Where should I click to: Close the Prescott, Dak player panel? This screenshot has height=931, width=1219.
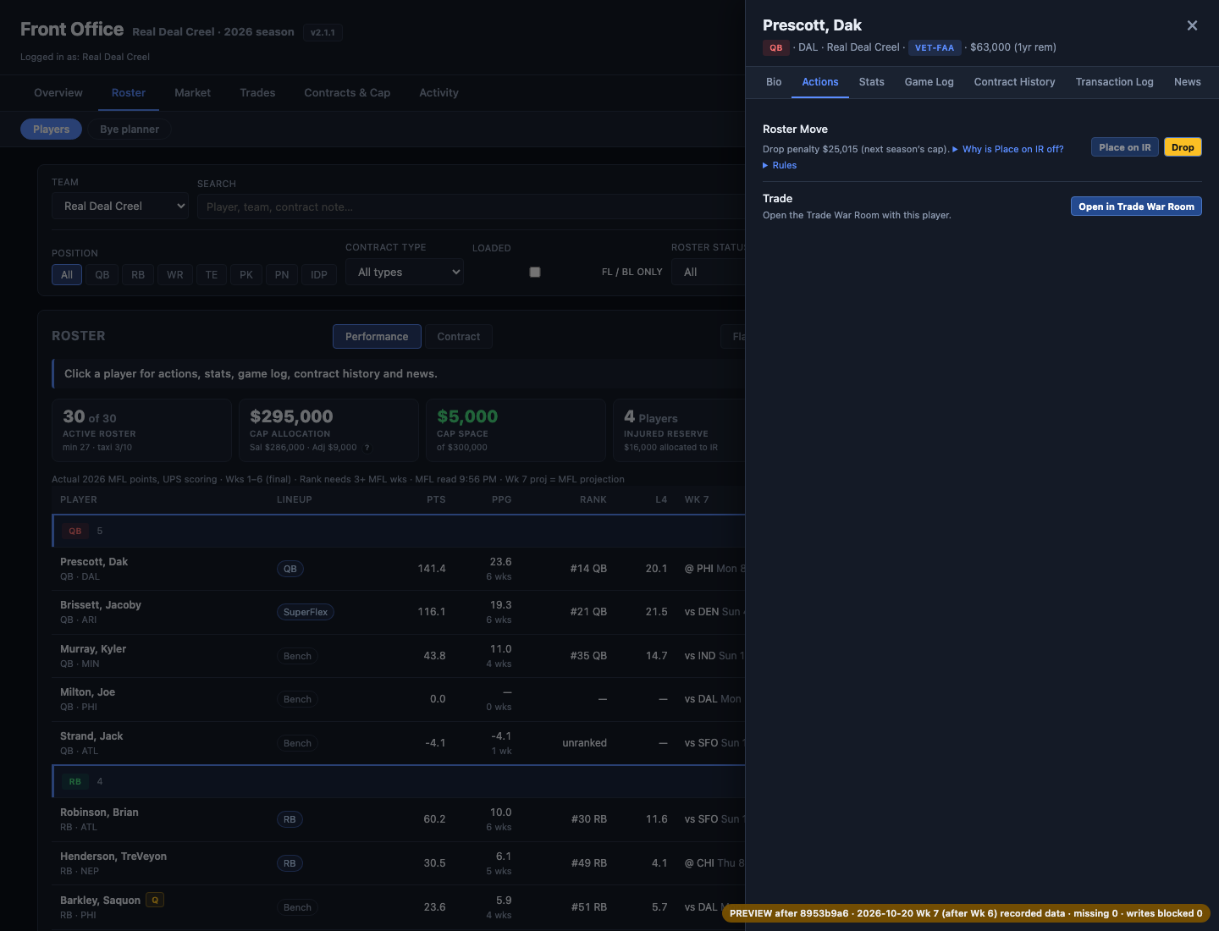click(1192, 25)
